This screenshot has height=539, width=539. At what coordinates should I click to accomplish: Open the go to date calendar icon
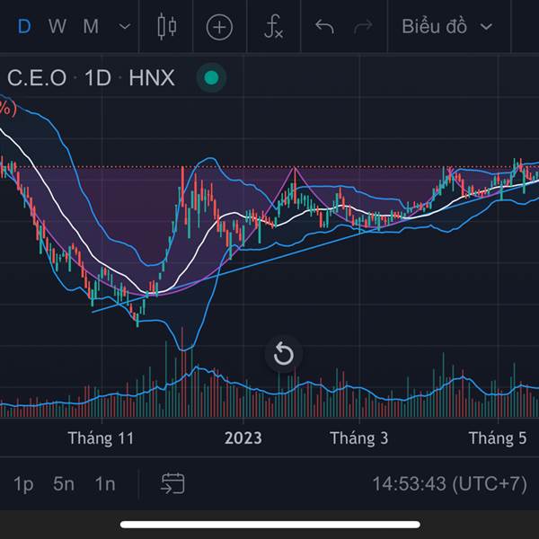[172, 483]
